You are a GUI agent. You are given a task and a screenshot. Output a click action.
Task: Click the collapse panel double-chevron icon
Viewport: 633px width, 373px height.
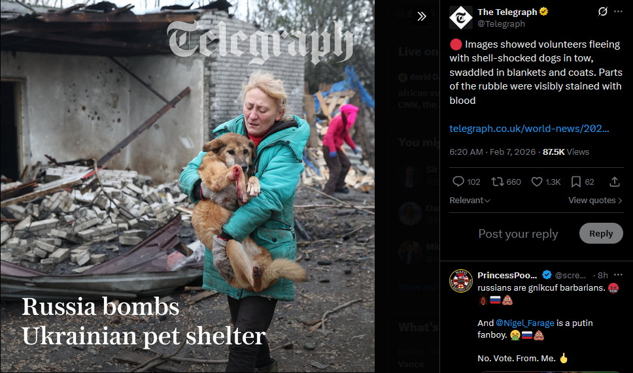tap(422, 16)
